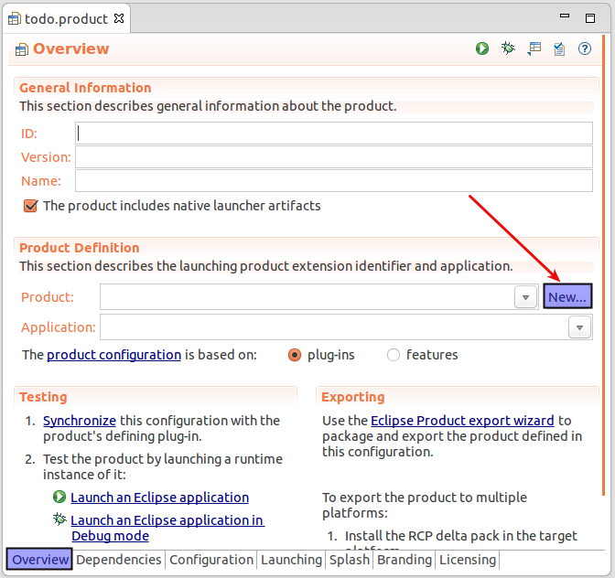Viewport: 615px width, 578px height.
Task: Click the green Launch (run) icon in header
Action: click(x=482, y=48)
